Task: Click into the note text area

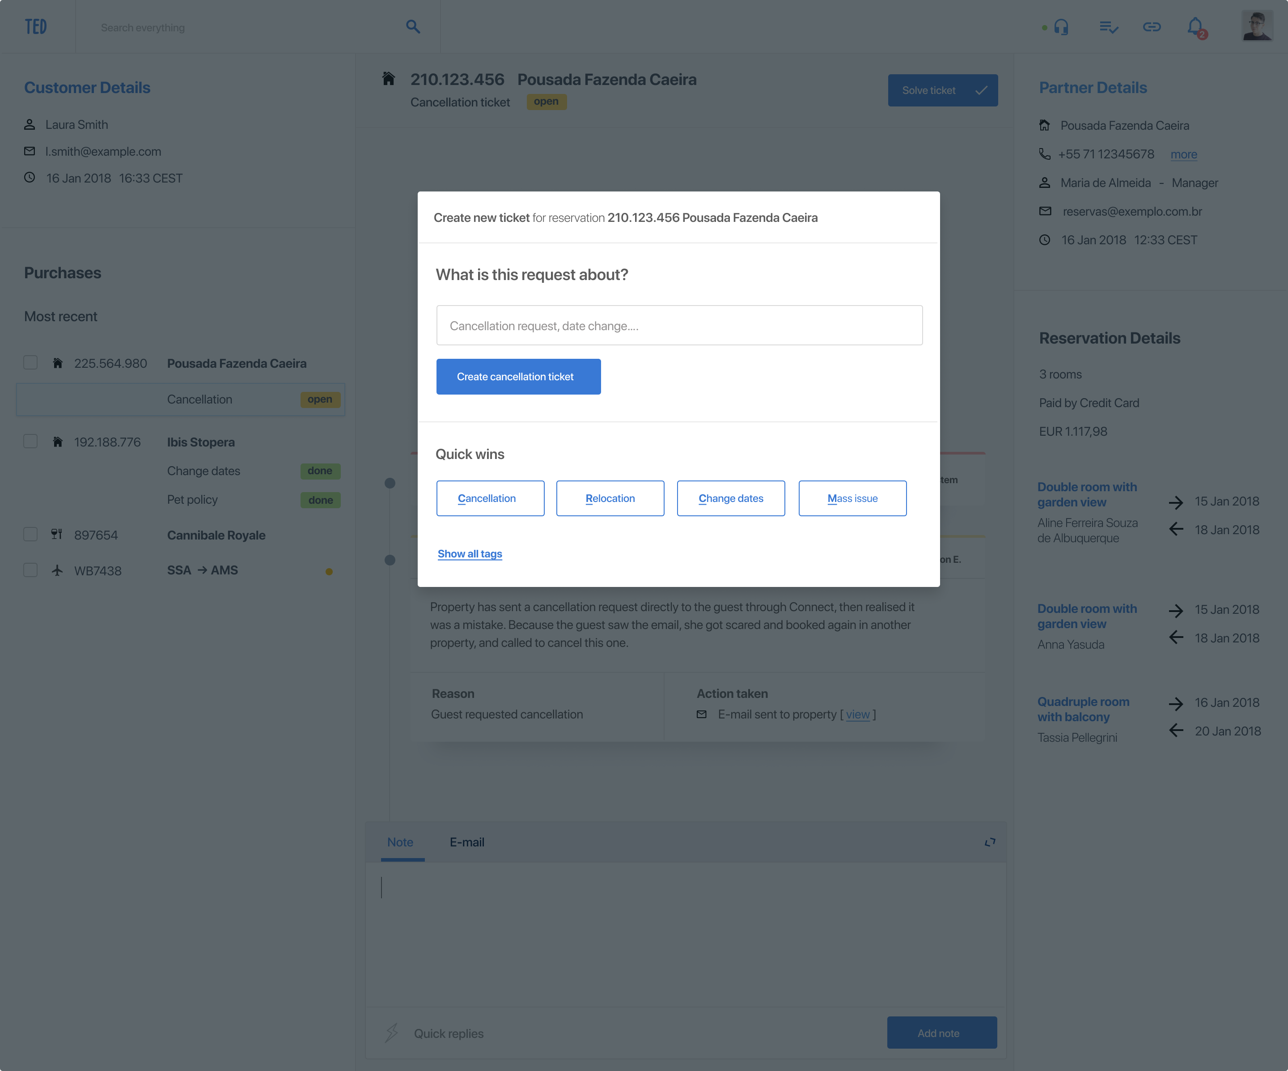Action: [686, 934]
